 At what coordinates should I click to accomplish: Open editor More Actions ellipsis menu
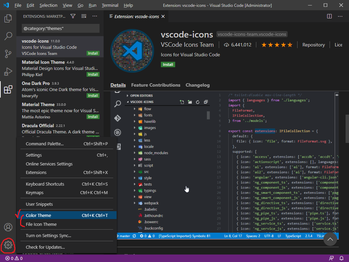(x=340, y=16)
